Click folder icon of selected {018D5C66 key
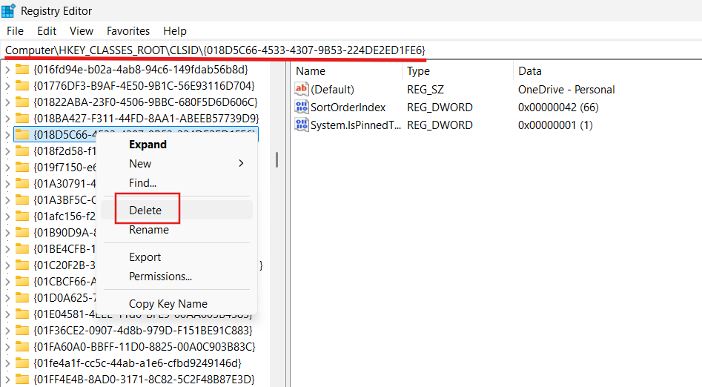This screenshot has height=387, width=702. (x=22, y=134)
